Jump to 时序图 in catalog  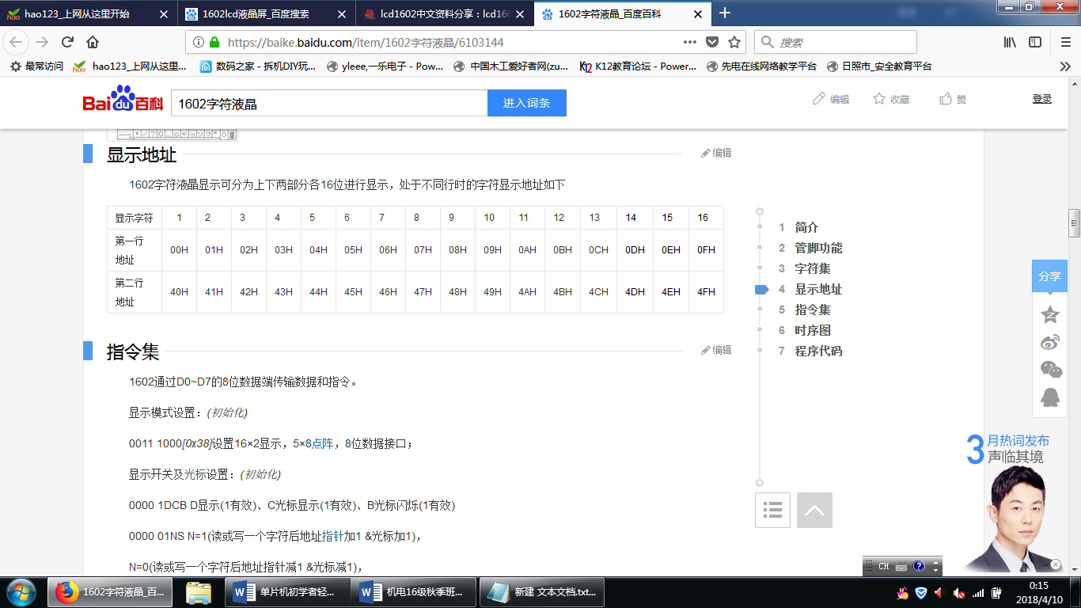813,330
